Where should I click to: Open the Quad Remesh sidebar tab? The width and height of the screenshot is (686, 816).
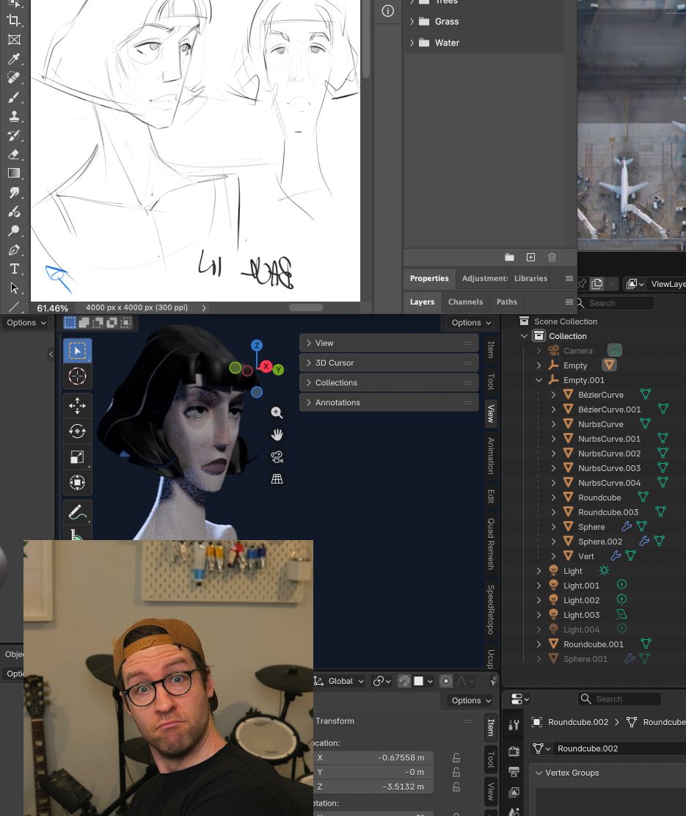(490, 543)
